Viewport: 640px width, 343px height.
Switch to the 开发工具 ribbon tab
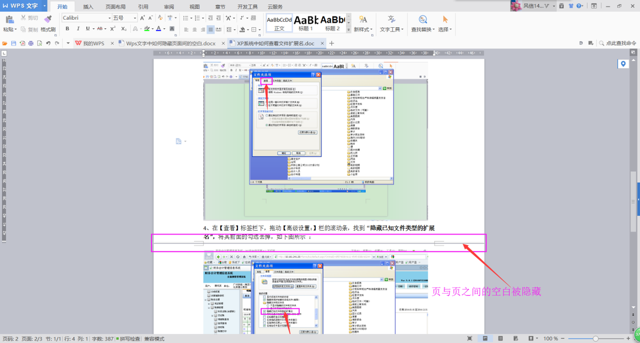[247, 7]
